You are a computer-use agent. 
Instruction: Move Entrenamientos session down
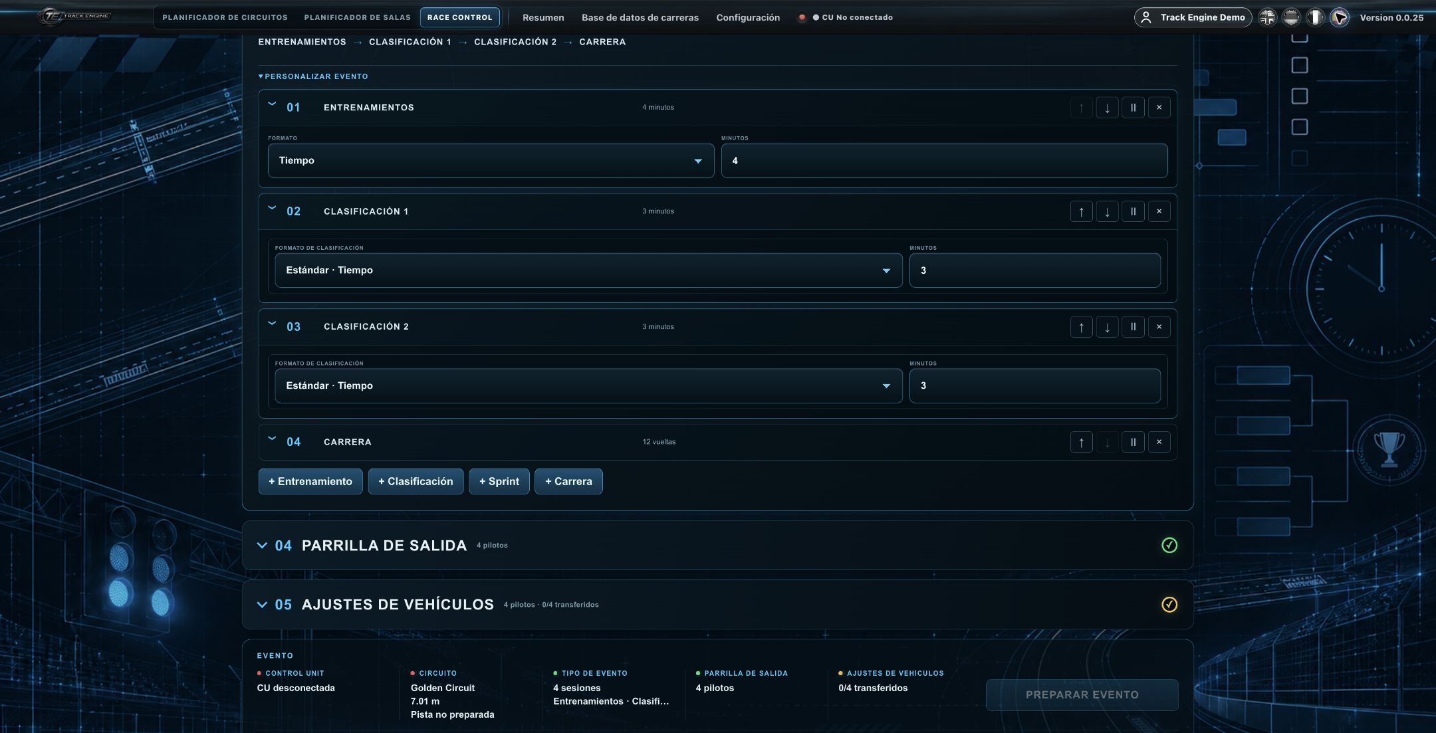click(1107, 108)
